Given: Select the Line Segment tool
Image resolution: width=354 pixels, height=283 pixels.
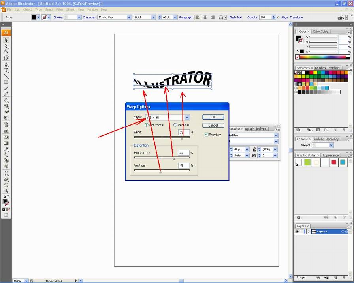Looking at the screenshot, I should [6, 76].
